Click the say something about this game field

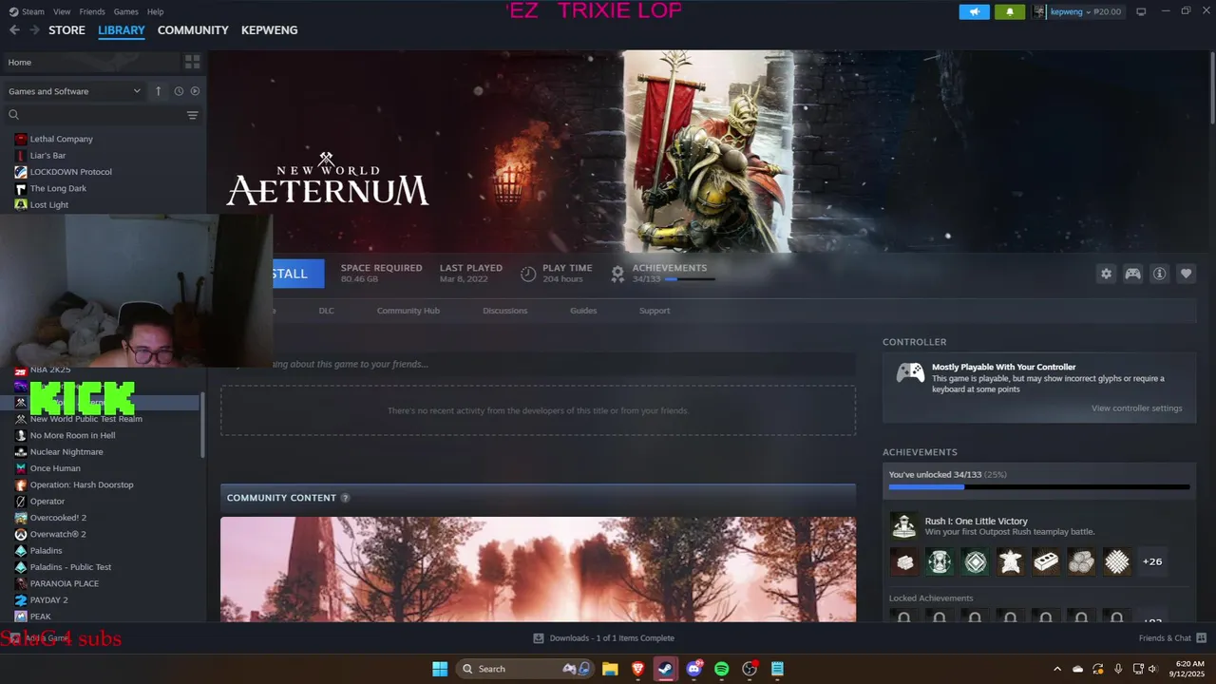(x=538, y=364)
